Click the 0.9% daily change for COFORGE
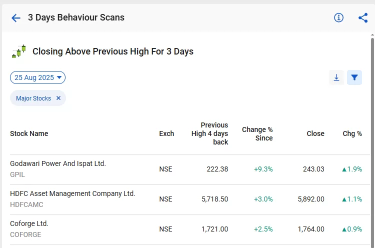The height and width of the screenshot is (248, 375). click(x=352, y=229)
